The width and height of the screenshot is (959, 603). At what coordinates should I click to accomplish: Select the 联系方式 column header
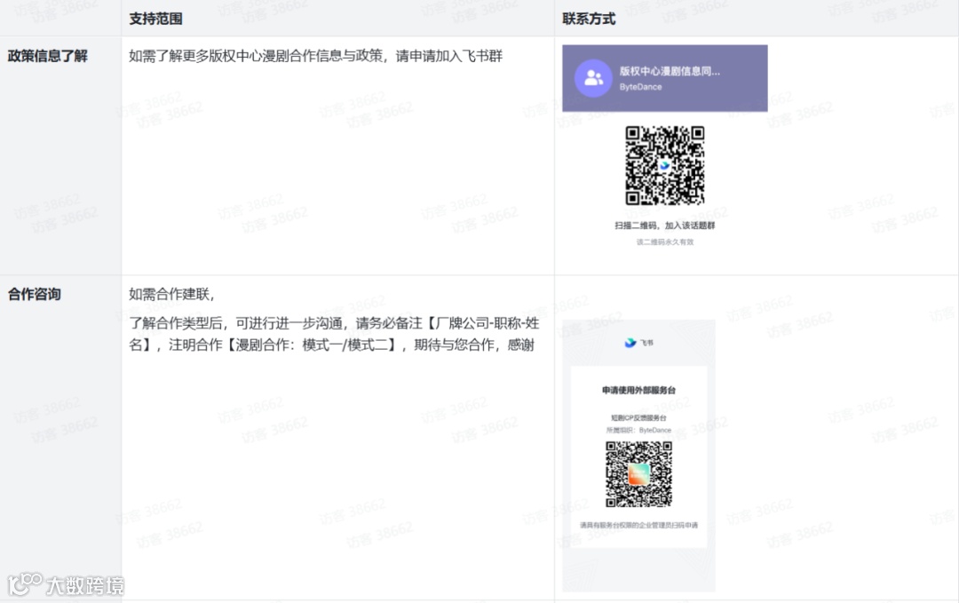[x=588, y=17]
